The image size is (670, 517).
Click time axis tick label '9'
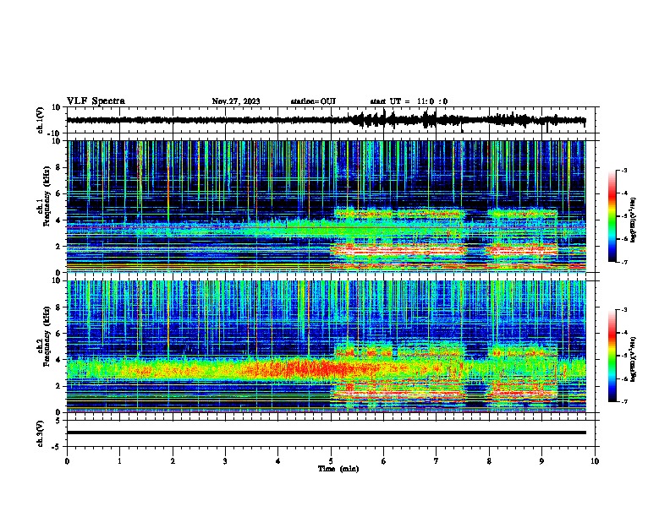point(541,461)
